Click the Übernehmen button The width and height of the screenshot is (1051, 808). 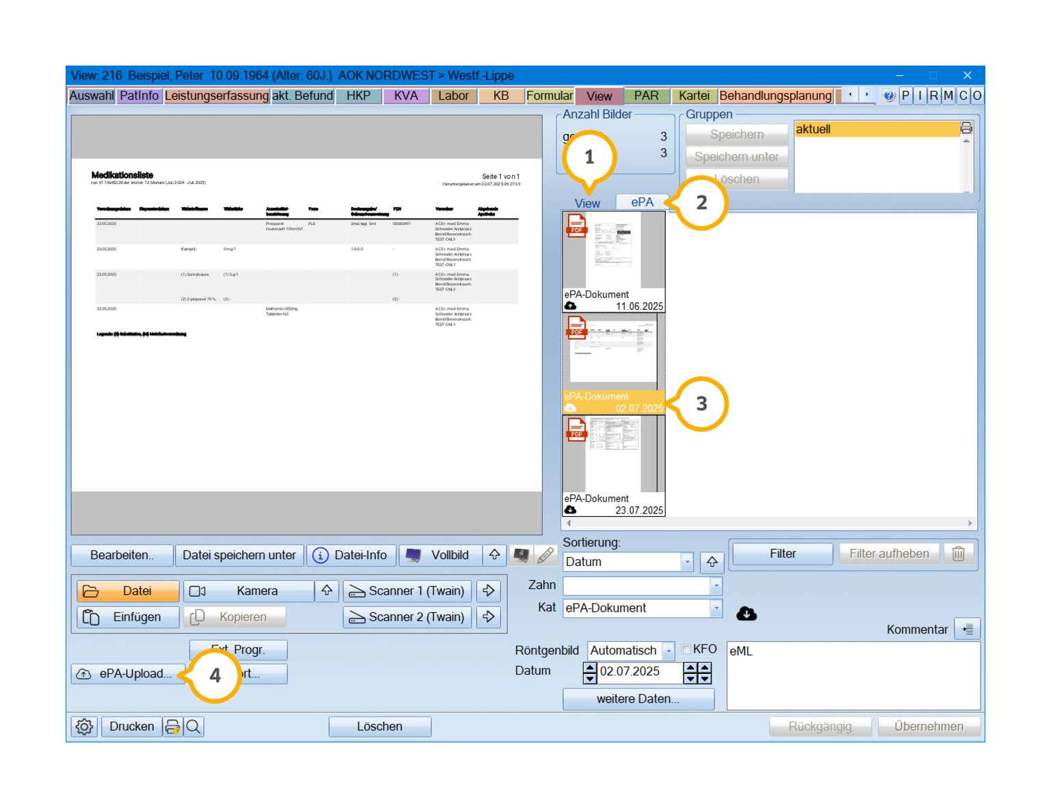[929, 726]
